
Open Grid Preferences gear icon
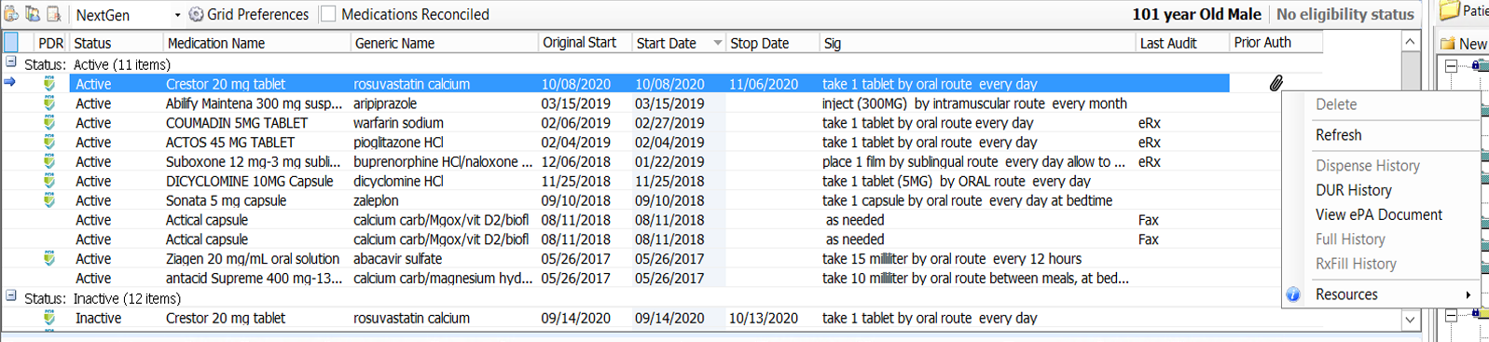(196, 14)
